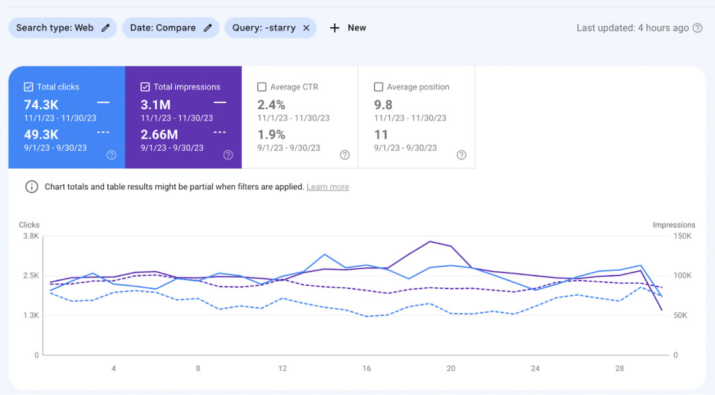
Task: Open help icon in Total impressions card
Action: coord(228,155)
